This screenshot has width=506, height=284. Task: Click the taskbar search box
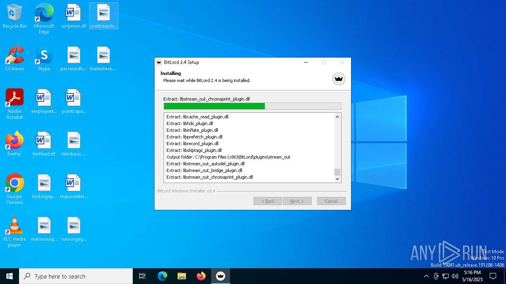76,276
